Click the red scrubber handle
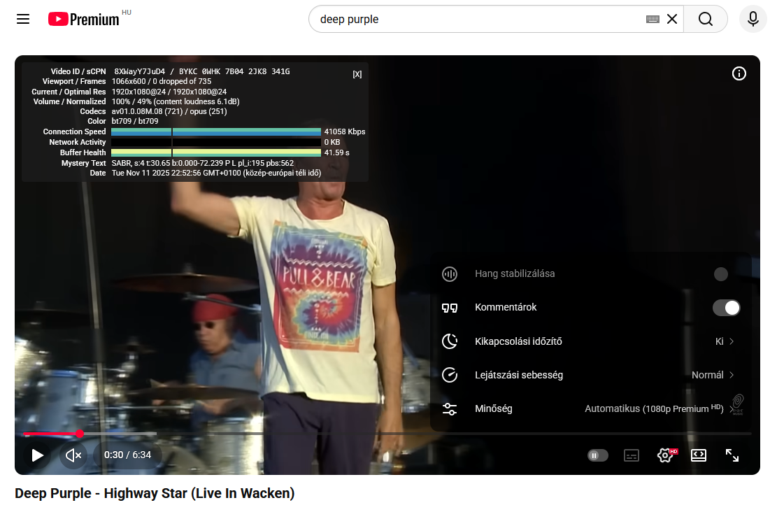The width and height of the screenshot is (770, 505). [x=80, y=434]
